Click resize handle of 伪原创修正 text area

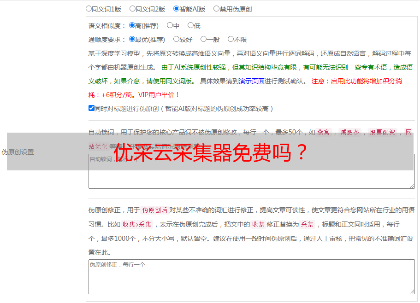point(412,291)
